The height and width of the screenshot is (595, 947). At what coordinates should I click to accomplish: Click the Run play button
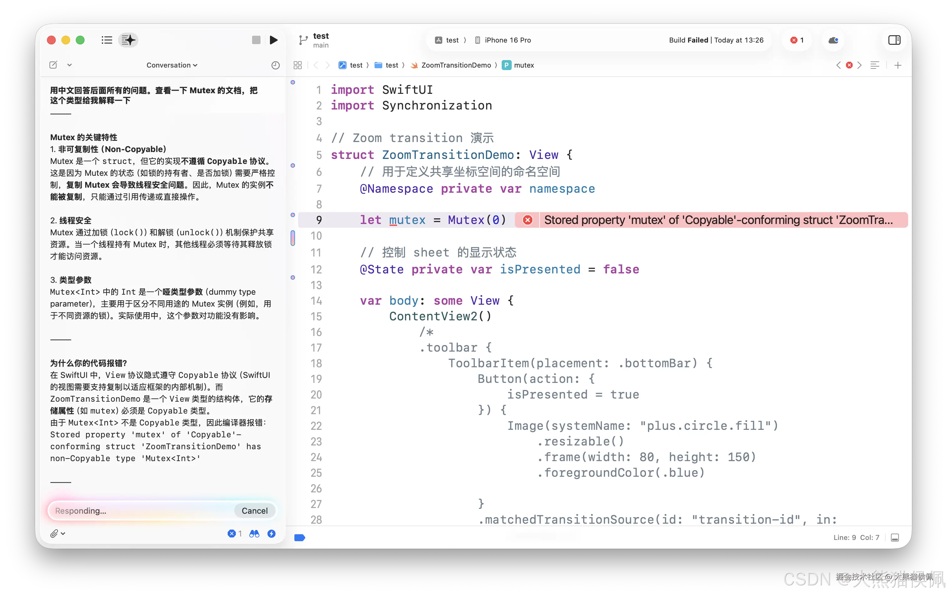(274, 40)
